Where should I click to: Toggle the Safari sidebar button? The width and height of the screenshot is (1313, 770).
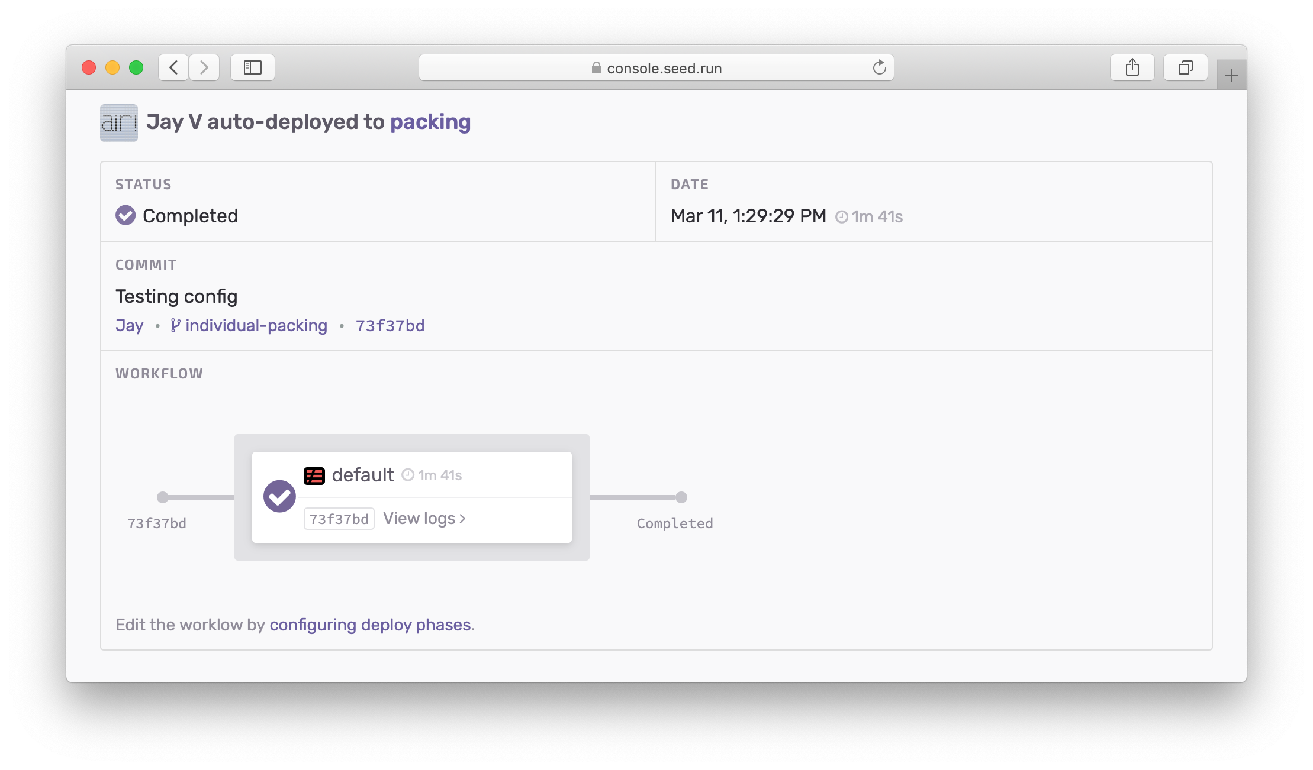pos(253,67)
